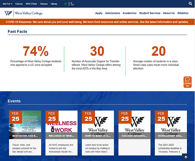Viewport: 195px width, 161px height.
Task: Open the Contact Us chat bubble
Action: point(187,82)
